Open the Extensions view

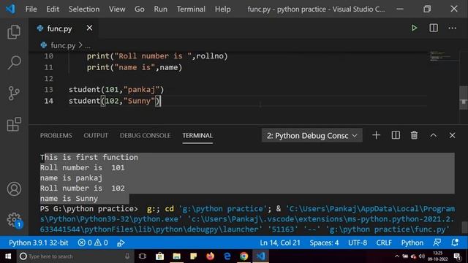14,124
